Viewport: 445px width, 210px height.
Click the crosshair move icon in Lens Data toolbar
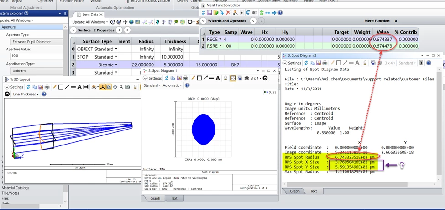(125, 22)
